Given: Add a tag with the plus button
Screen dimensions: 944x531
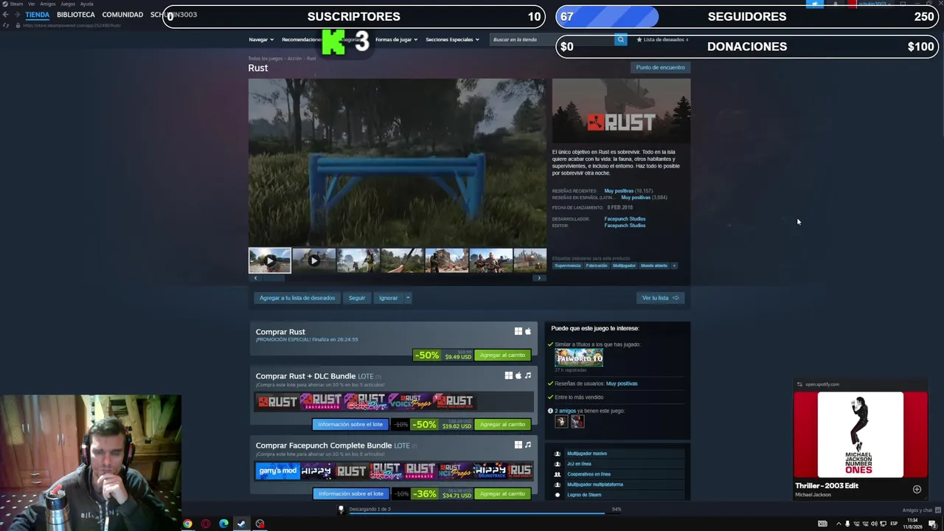Looking at the screenshot, I should 674,265.
